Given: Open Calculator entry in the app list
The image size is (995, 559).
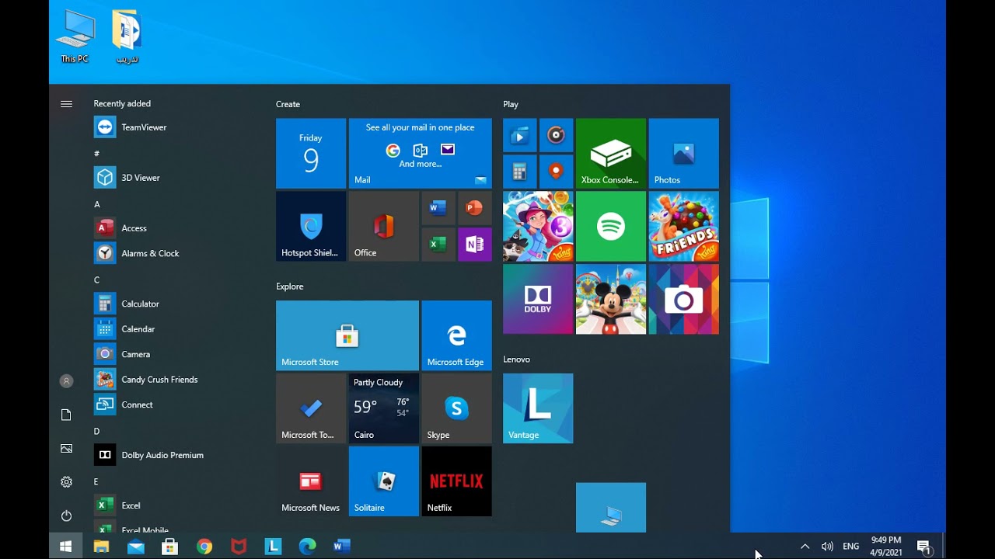Looking at the screenshot, I should click(x=178, y=304).
